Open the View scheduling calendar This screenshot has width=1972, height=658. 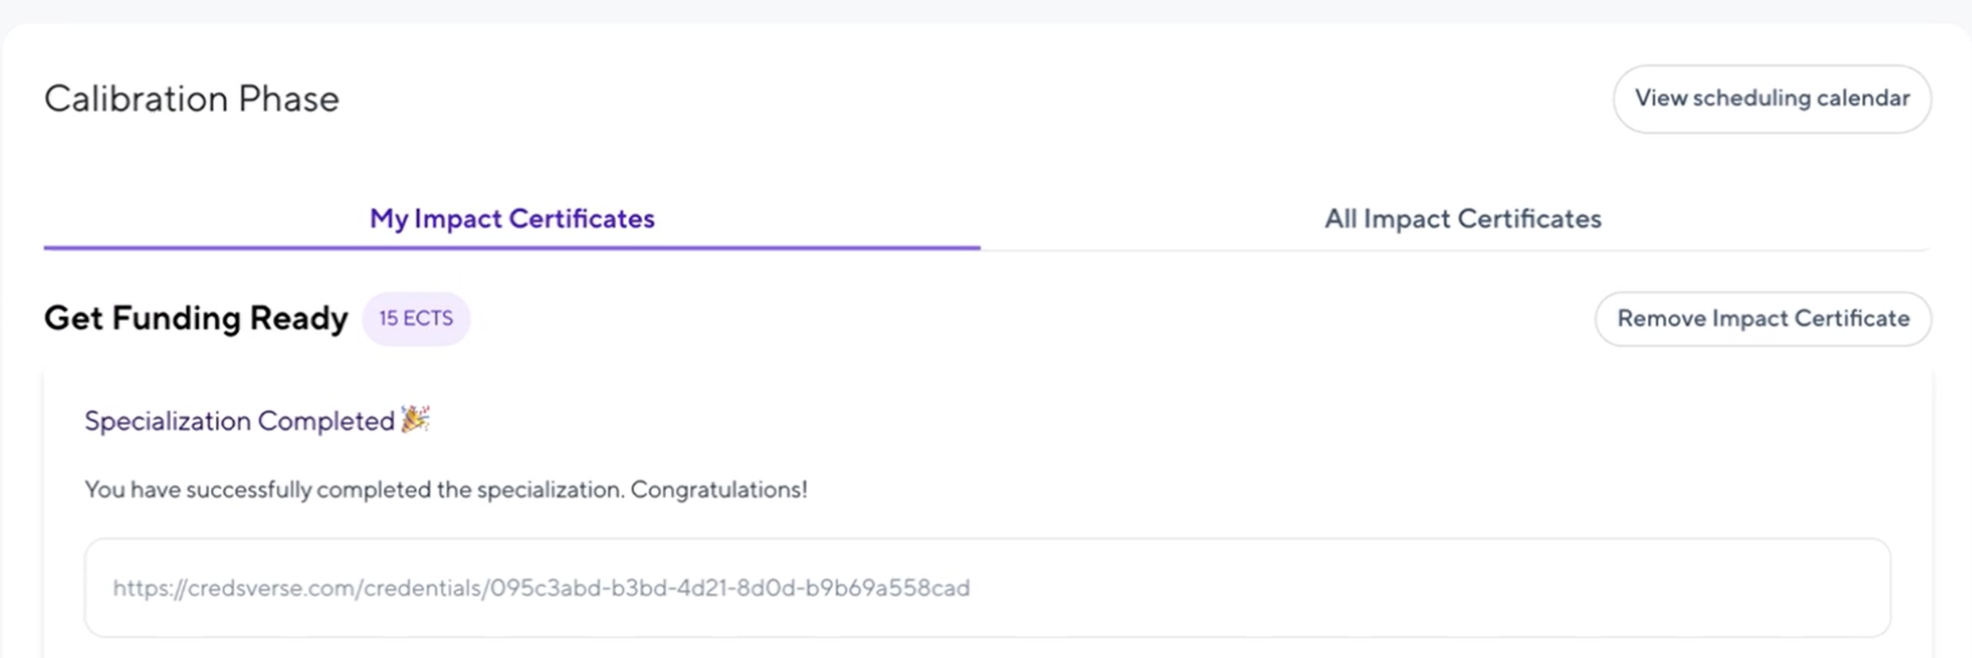pos(1771,98)
